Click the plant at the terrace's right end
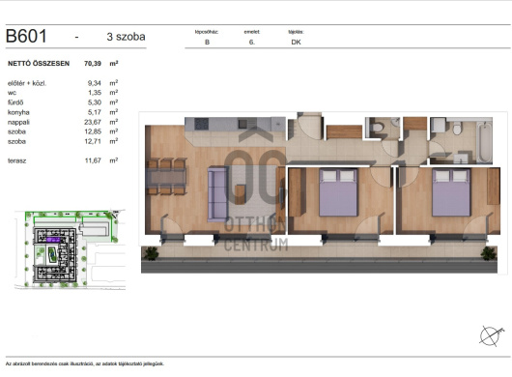Image resolution: width=512 pixels, height=377 pixels. click(x=488, y=253)
